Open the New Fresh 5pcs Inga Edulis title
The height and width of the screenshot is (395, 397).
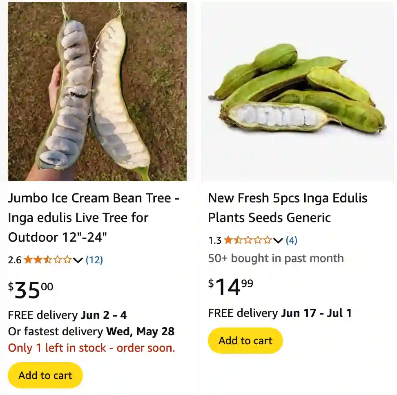coord(288,208)
